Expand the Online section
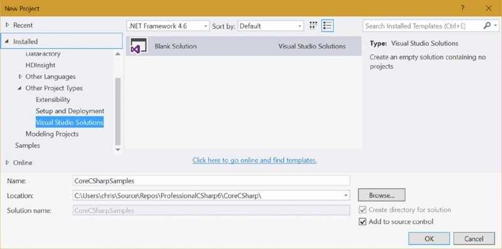 point(8,163)
